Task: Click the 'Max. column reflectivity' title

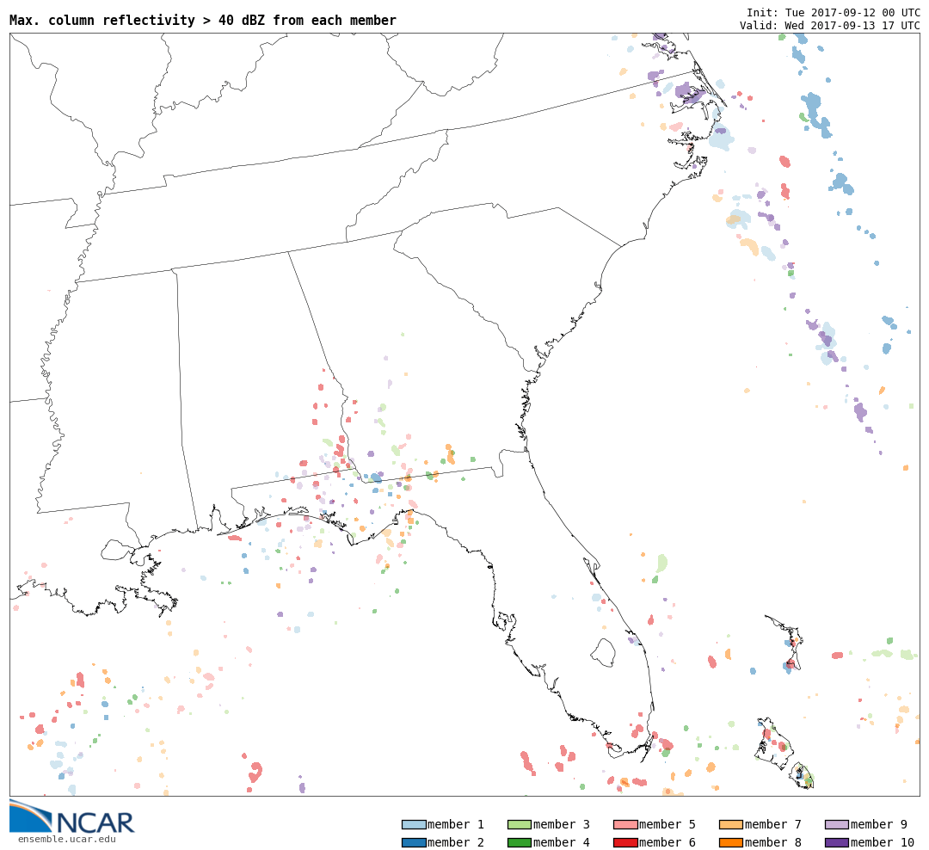Action: 203,20
